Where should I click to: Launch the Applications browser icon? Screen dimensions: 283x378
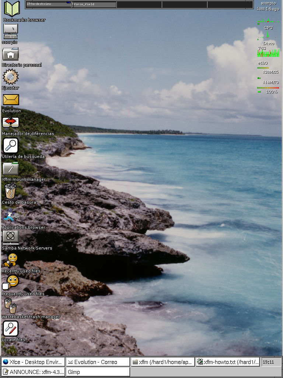(x=9, y=216)
